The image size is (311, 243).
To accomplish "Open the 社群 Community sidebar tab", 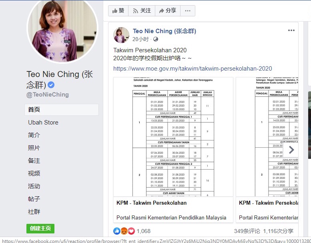I will coord(34,212).
